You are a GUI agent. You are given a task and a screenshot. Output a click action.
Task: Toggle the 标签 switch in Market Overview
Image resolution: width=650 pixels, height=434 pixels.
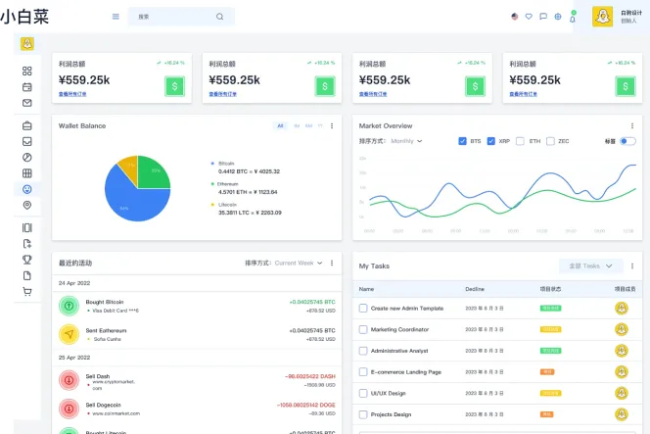pos(627,141)
